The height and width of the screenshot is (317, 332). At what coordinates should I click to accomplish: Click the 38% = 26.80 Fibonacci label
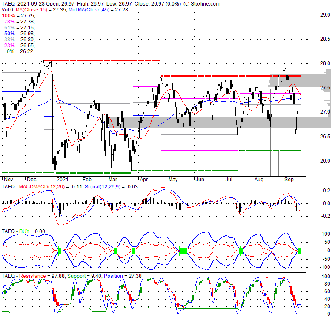(20, 40)
